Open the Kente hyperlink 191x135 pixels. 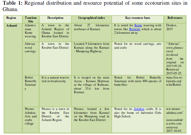(x=138, y=26)
